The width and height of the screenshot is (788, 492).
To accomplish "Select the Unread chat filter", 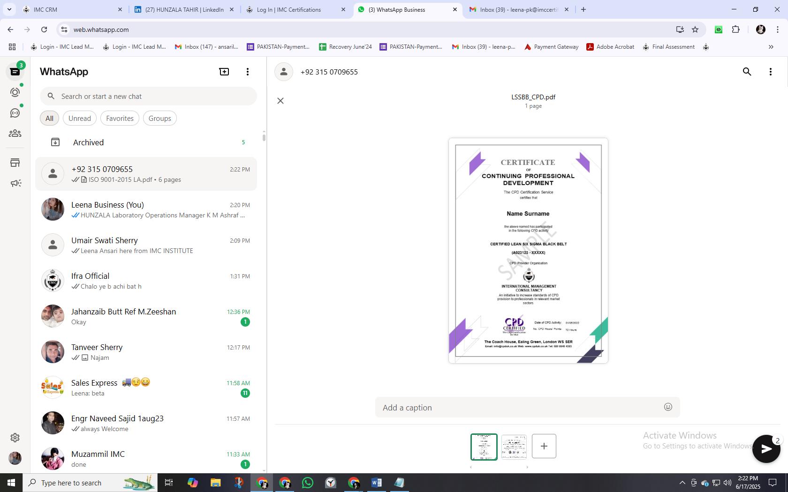I will pyautogui.click(x=80, y=118).
